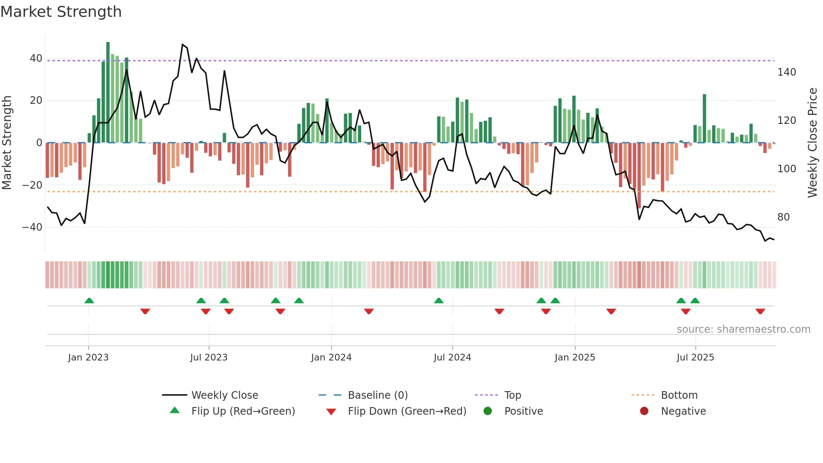Toggle the Weekly Close legend entry
Image resolution: width=823 pixels, height=463 pixels.
tap(224, 395)
